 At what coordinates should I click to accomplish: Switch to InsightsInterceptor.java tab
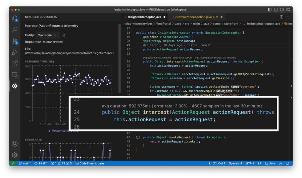(x=145, y=17)
